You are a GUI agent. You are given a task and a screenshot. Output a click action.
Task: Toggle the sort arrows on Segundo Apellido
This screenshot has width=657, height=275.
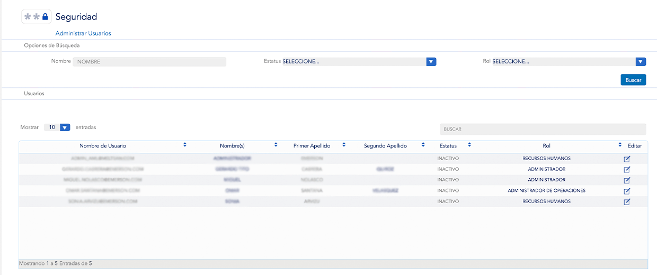(423, 145)
